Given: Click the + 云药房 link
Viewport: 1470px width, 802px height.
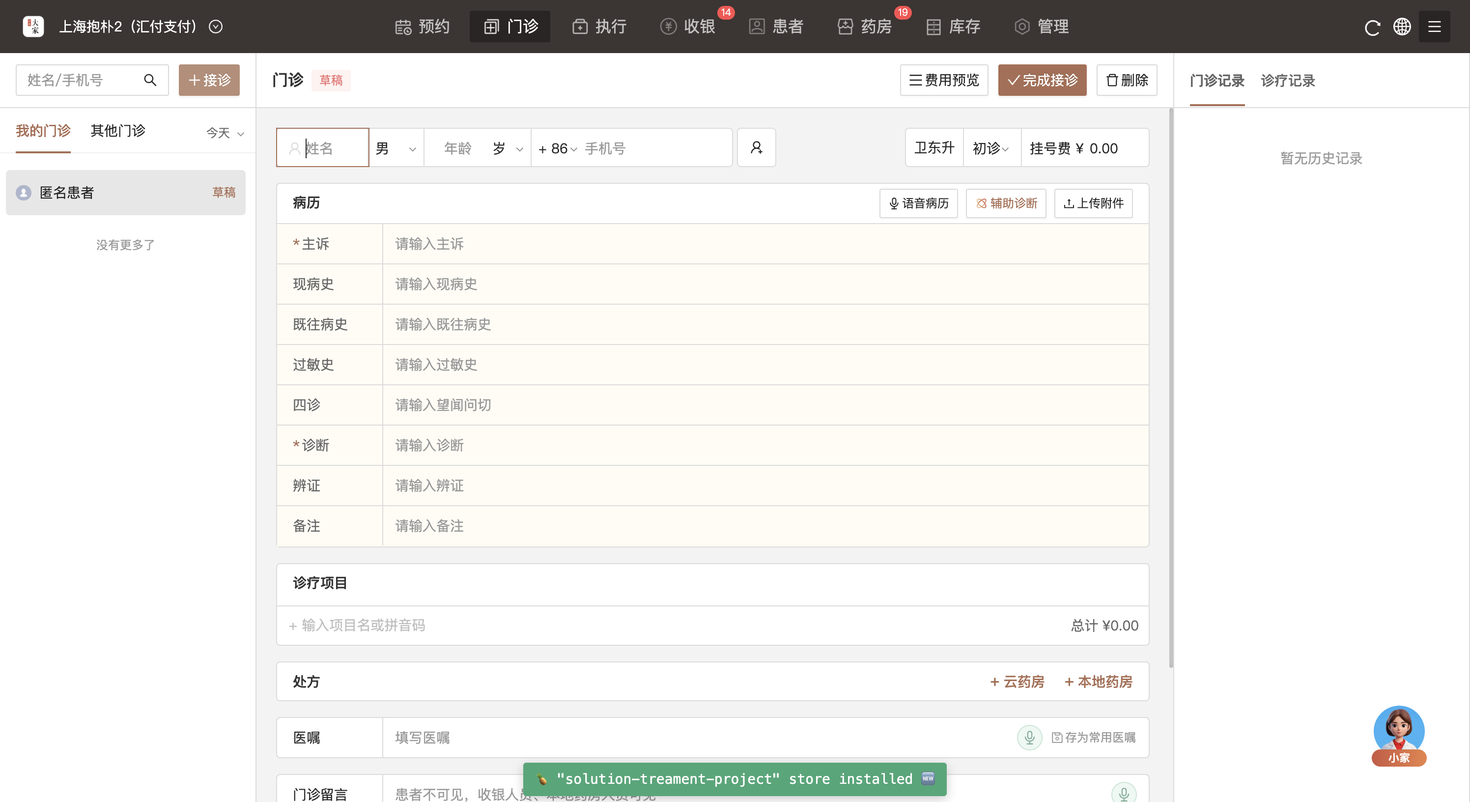Looking at the screenshot, I should 1017,682.
